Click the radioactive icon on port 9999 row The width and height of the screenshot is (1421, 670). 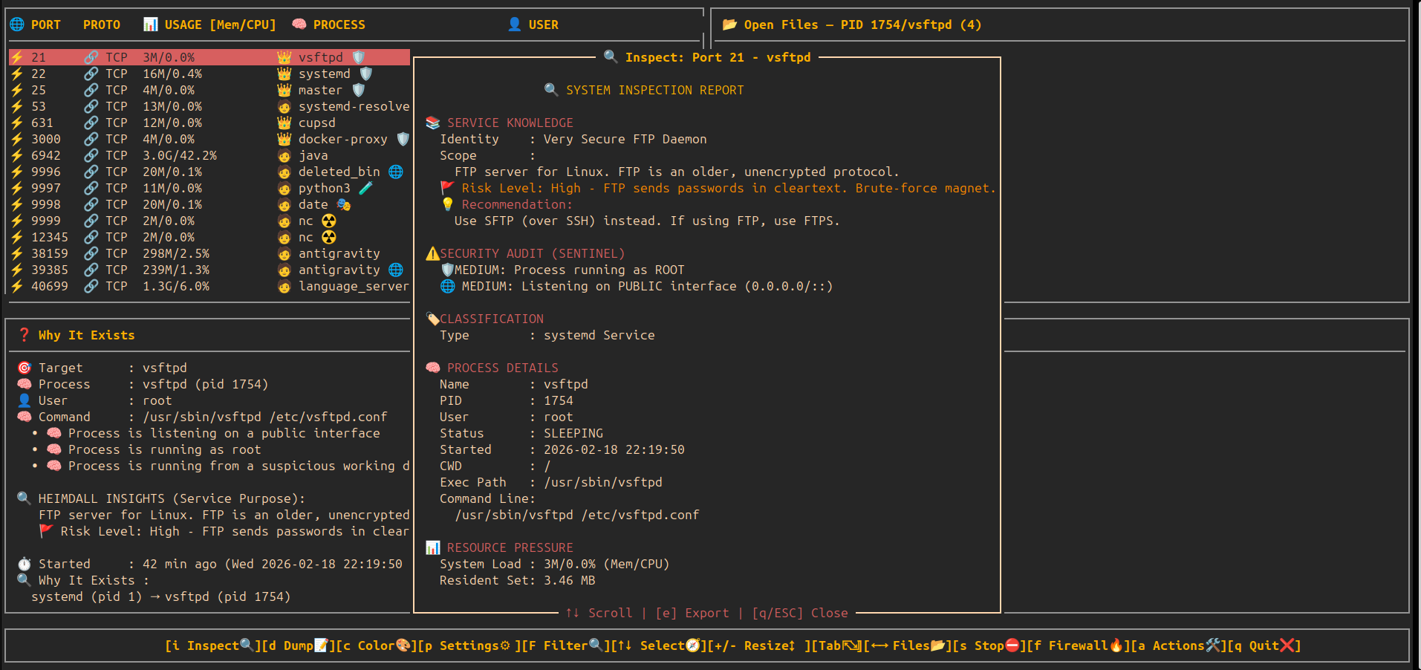329,221
